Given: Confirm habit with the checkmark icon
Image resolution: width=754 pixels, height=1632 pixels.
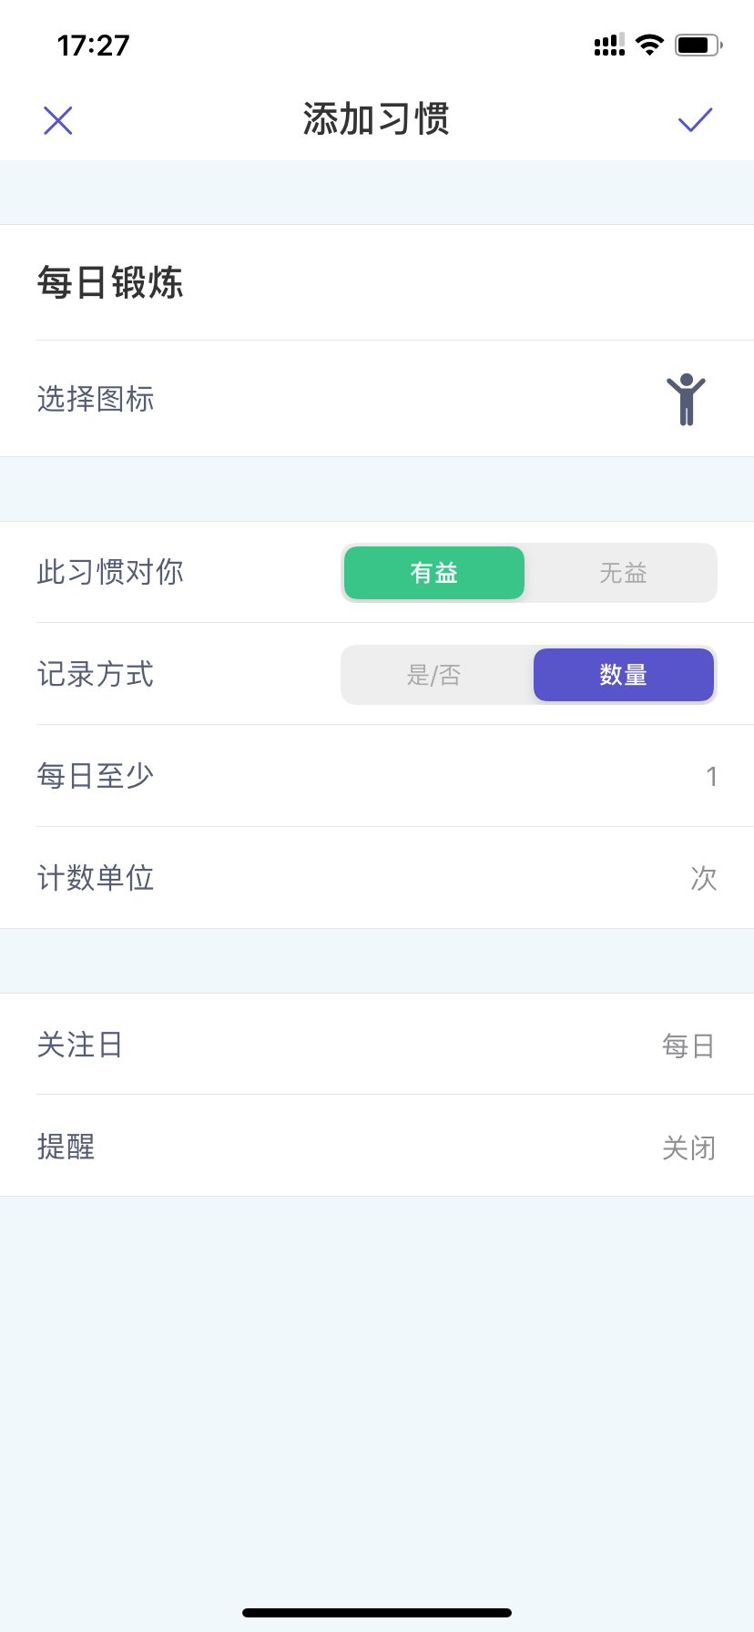Looking at the screenshot, I should click(695, 120).
